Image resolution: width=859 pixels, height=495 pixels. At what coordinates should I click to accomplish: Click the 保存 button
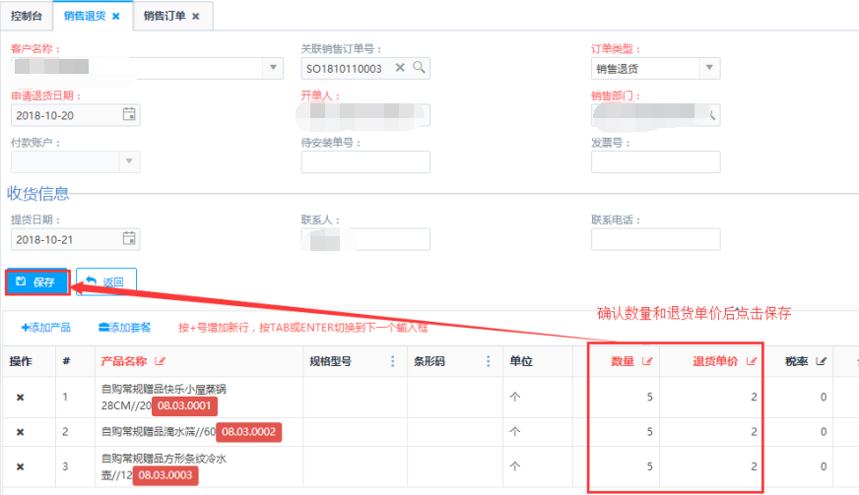click(x=36, y=282)
